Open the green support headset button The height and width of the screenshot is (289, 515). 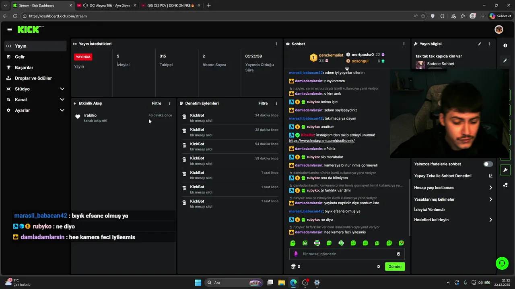pos(502,263)
